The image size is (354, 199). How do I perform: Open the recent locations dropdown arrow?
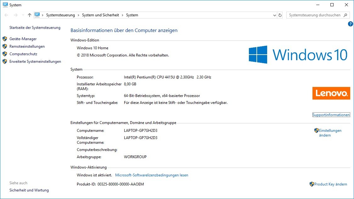[x=23, y=15]
